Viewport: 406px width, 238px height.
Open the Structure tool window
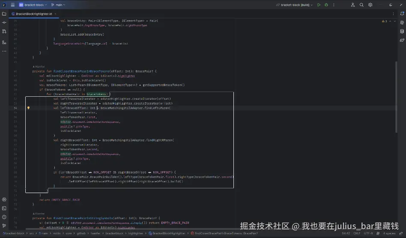4,42
